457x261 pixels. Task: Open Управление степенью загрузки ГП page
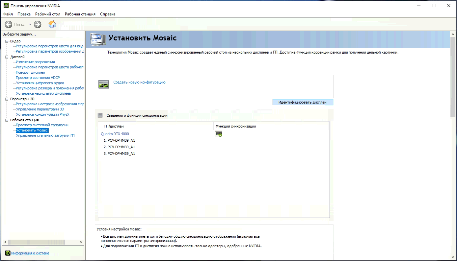[45, 135]
